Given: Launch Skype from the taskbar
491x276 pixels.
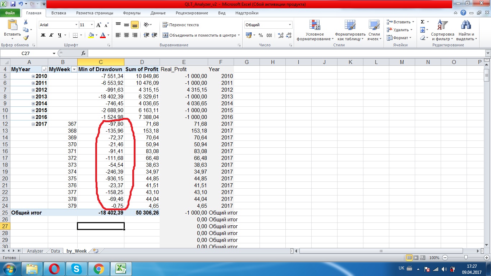Looking at the screenshot, I should [x=77, y=268].
